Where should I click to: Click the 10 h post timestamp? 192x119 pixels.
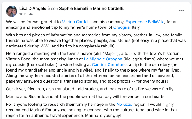tap(23, 14)
